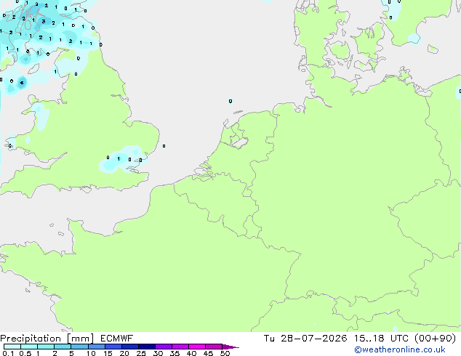
Task: Click the 30–35 mm purple swatch
Action: pyautogui.click(x=164, y=347)
